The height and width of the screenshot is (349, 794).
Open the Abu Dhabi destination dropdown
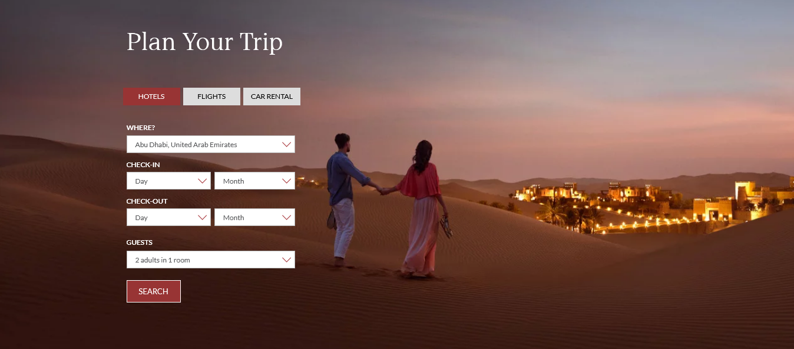(211, 144)
